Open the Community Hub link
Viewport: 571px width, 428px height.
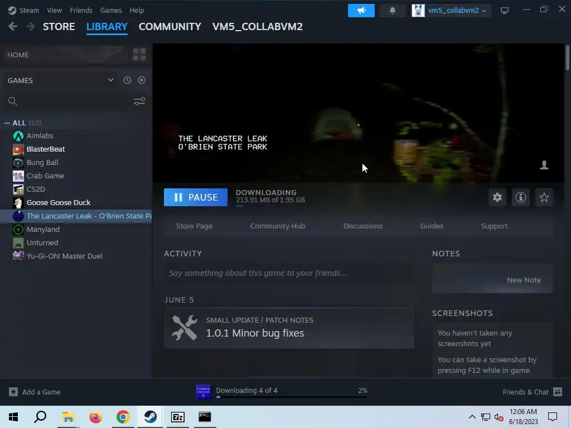(x=278, y=226)
